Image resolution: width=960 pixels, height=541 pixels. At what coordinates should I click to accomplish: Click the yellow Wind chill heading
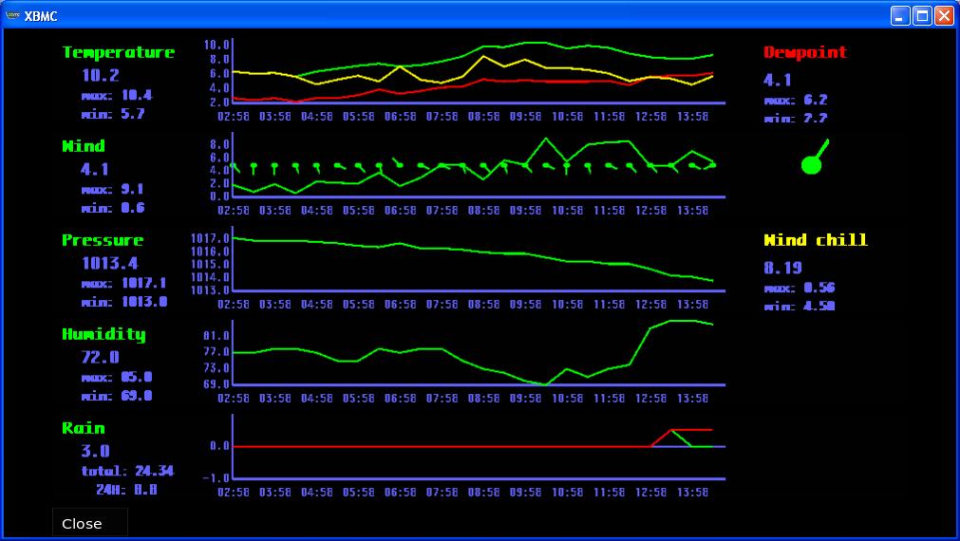(x=816, y=240)
